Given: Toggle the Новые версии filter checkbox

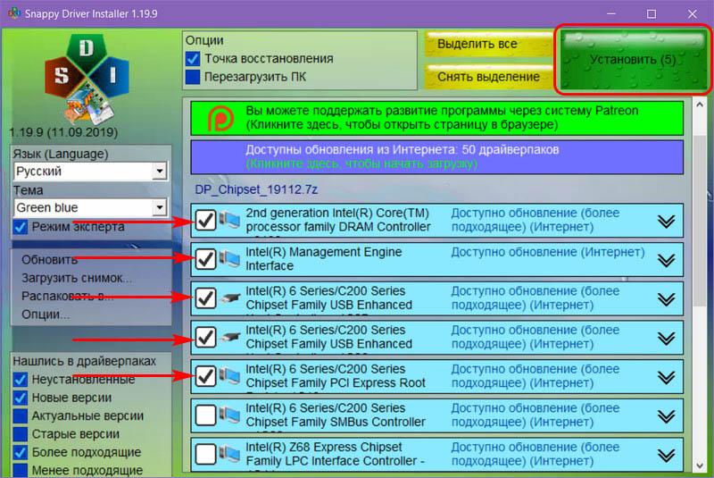Looking at the screenshot, I should coord(21,398).
